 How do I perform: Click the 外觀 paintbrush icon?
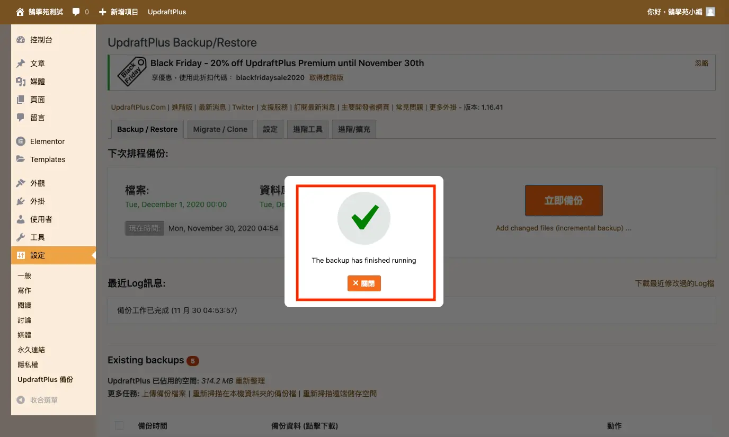click(x=21, y=183)
